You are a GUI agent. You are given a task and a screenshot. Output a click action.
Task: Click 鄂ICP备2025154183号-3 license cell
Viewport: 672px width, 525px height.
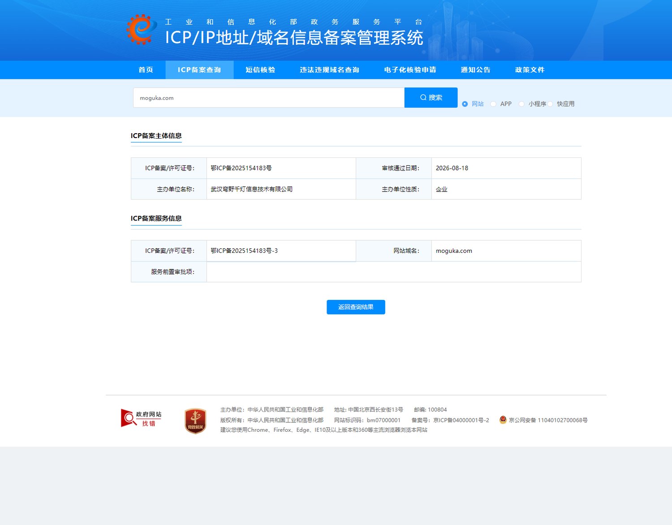(281, 251)
